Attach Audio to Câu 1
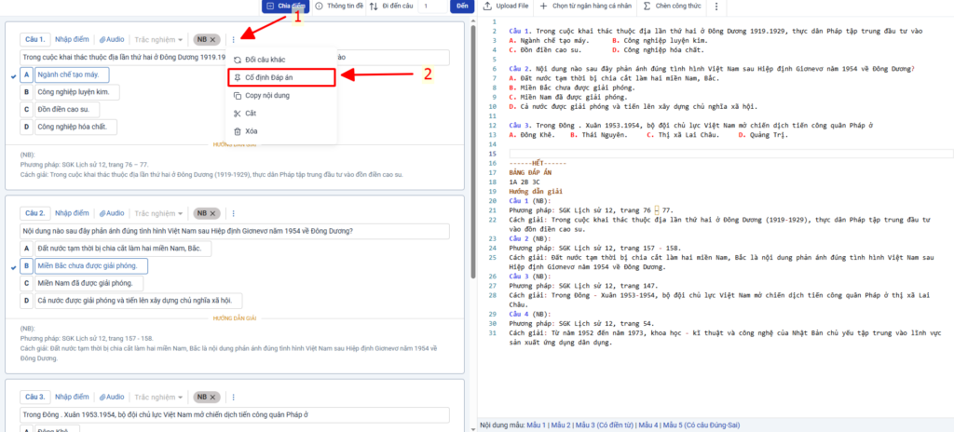The height and width of the screenshot is (432, 954). 112,39
